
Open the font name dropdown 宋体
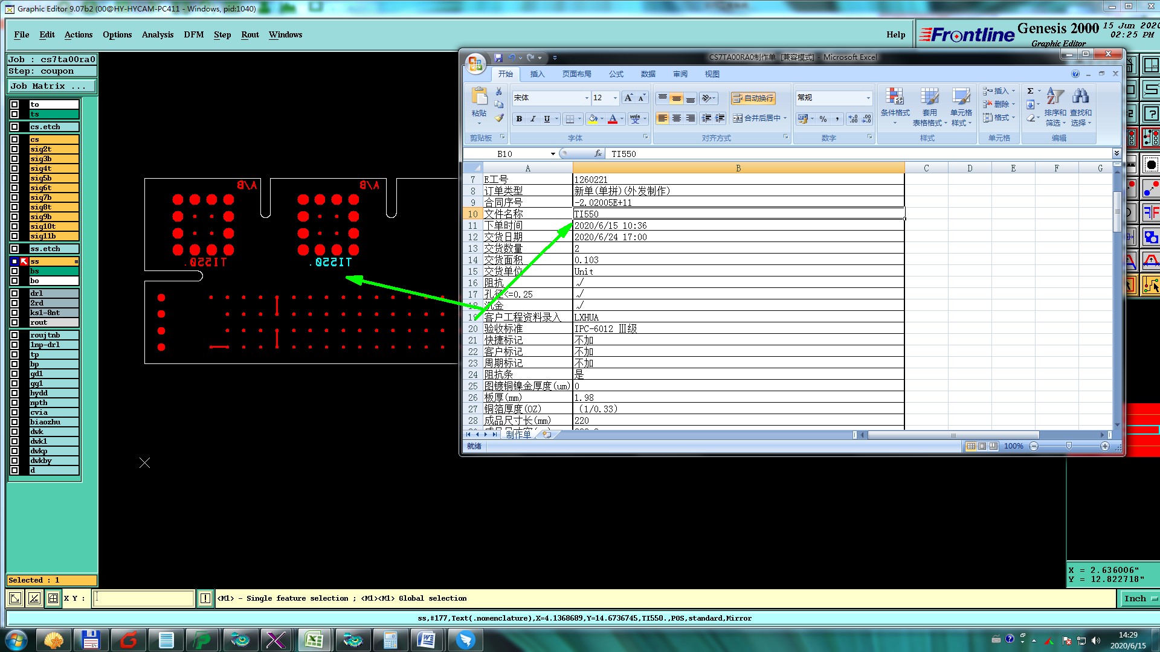(586, 98)
